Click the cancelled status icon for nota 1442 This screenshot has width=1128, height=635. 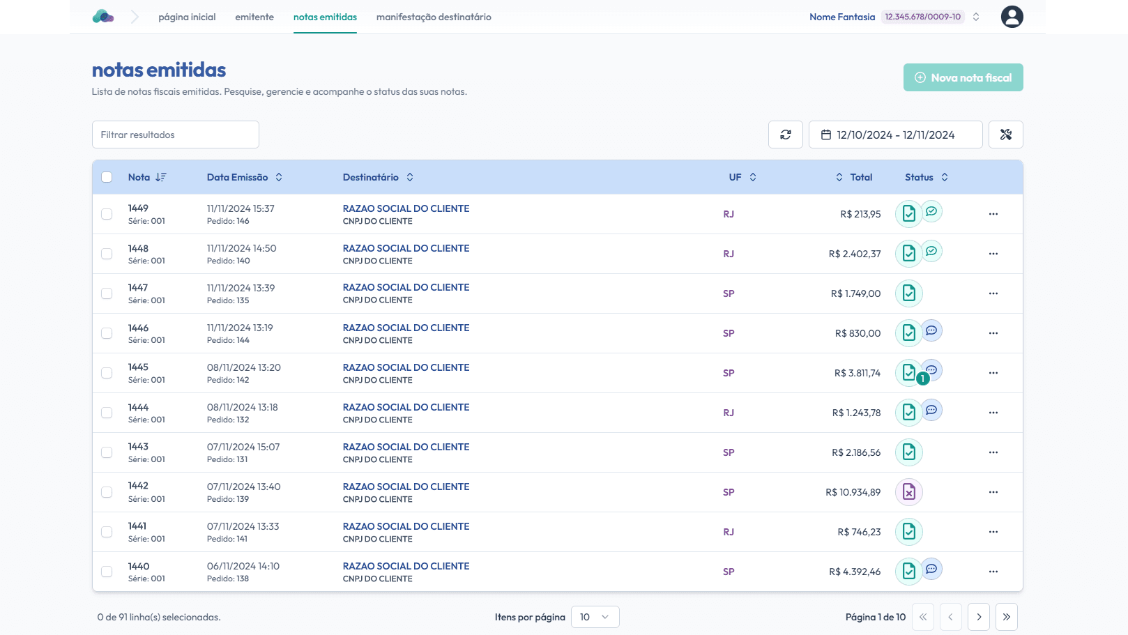pos(908,492)
